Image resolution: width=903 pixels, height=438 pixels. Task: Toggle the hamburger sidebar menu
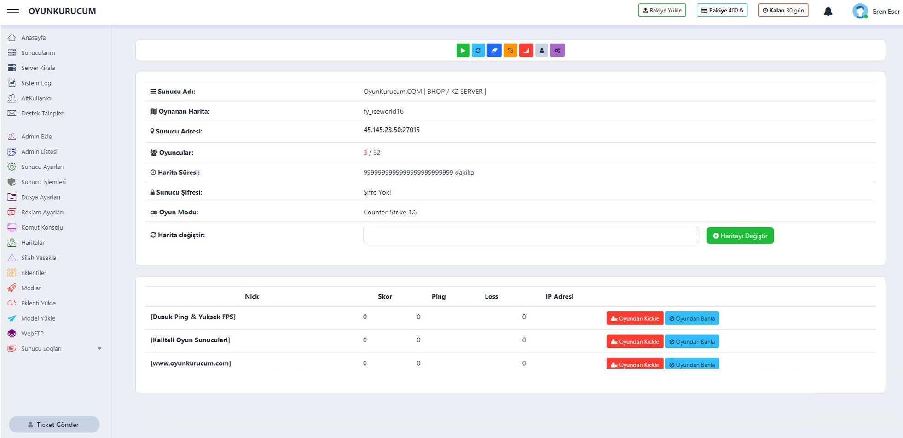(13, 11)
